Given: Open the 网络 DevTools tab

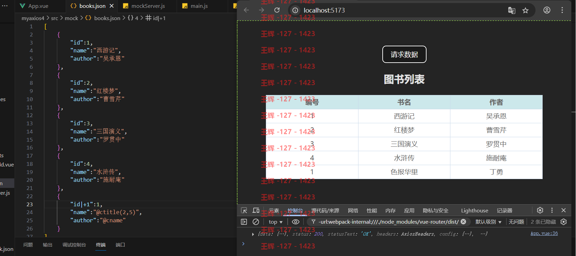Looking at the screenshot, I should pyautogui.click(x=353, y=211).
